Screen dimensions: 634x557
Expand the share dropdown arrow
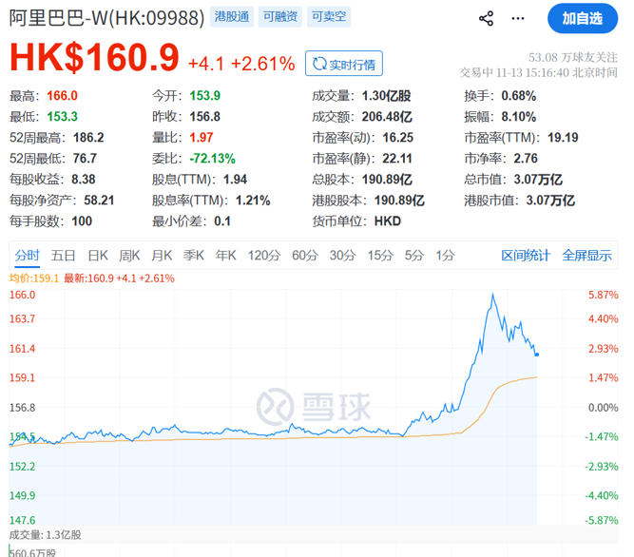tap(520, 19)
